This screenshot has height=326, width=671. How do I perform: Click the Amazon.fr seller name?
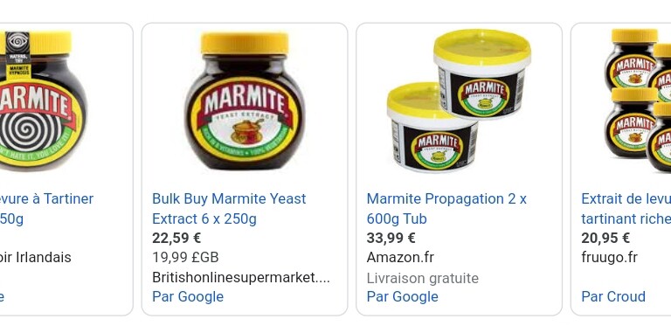coord(400,258)
